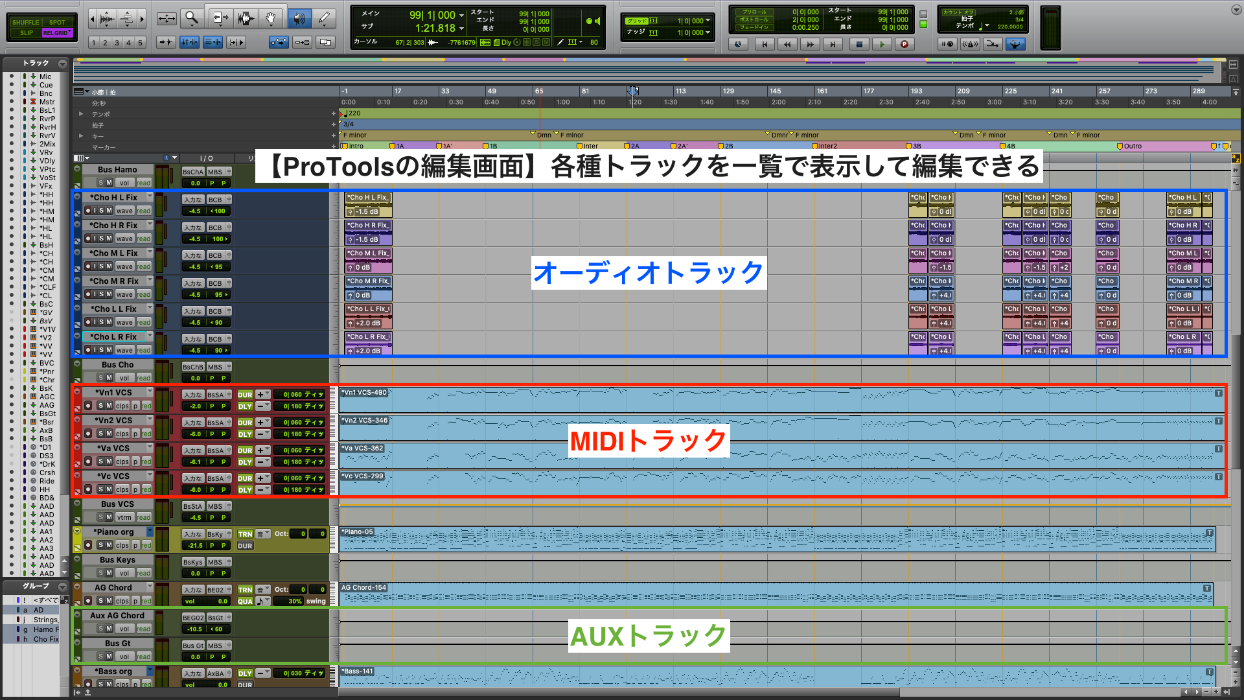Open *Cho L L Fix track name dropdown
The image size is (1244, 700).
pyautogui.click(x=150, y=309)
